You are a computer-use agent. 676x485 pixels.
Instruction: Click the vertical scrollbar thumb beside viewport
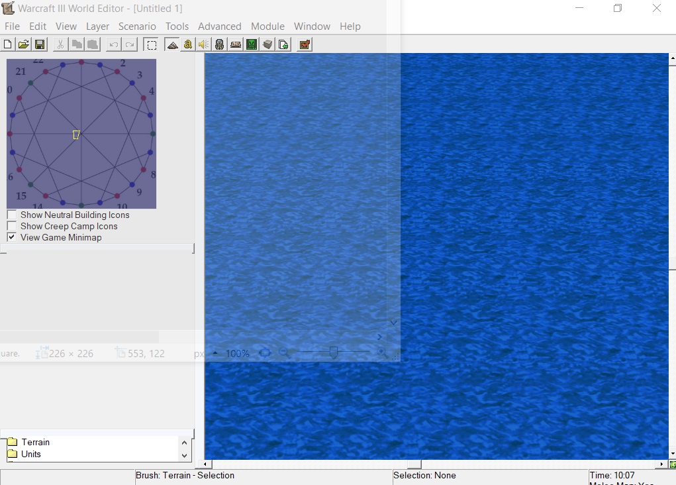672,264
